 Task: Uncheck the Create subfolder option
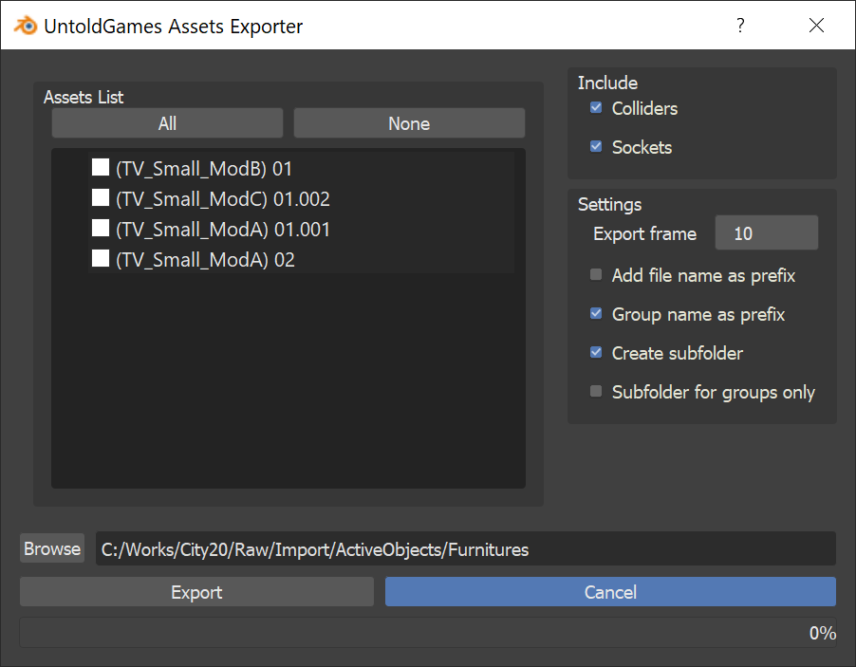[596, 353]
